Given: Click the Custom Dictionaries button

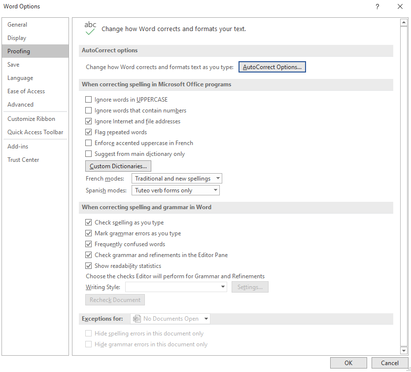Looking at the screenshot, I should pyautogui.click(x=118, y=166).
